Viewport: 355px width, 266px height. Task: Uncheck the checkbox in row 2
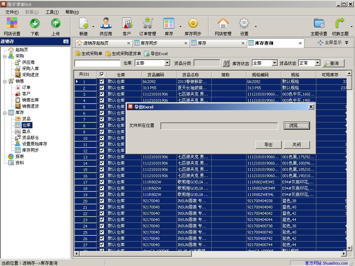click(102, 88)
